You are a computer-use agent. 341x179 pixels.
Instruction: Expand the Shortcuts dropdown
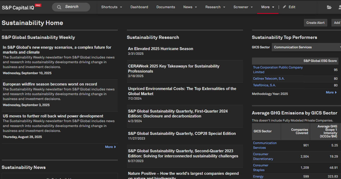(x=112, y=7)
